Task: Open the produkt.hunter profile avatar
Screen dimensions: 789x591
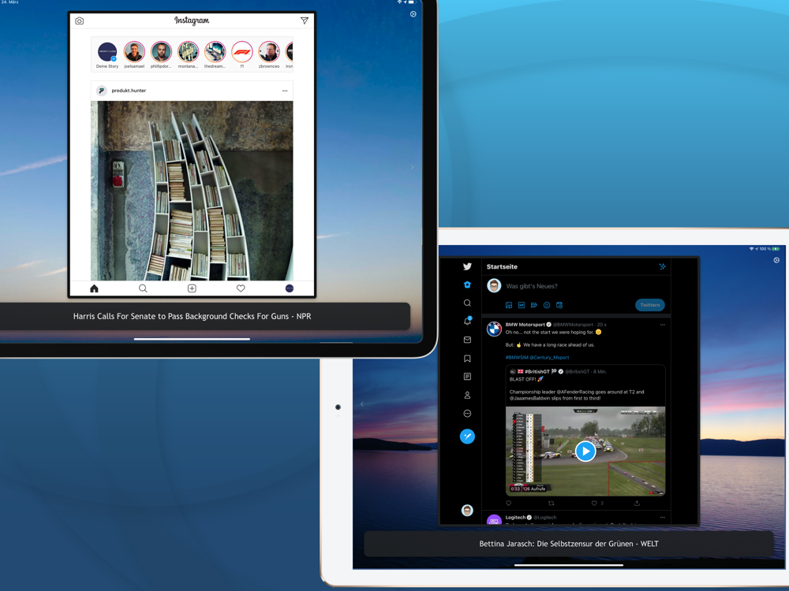Action: (102, 91)
